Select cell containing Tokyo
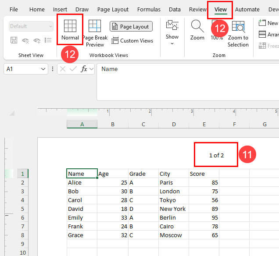The image size is (279, 256). [174, 200]
